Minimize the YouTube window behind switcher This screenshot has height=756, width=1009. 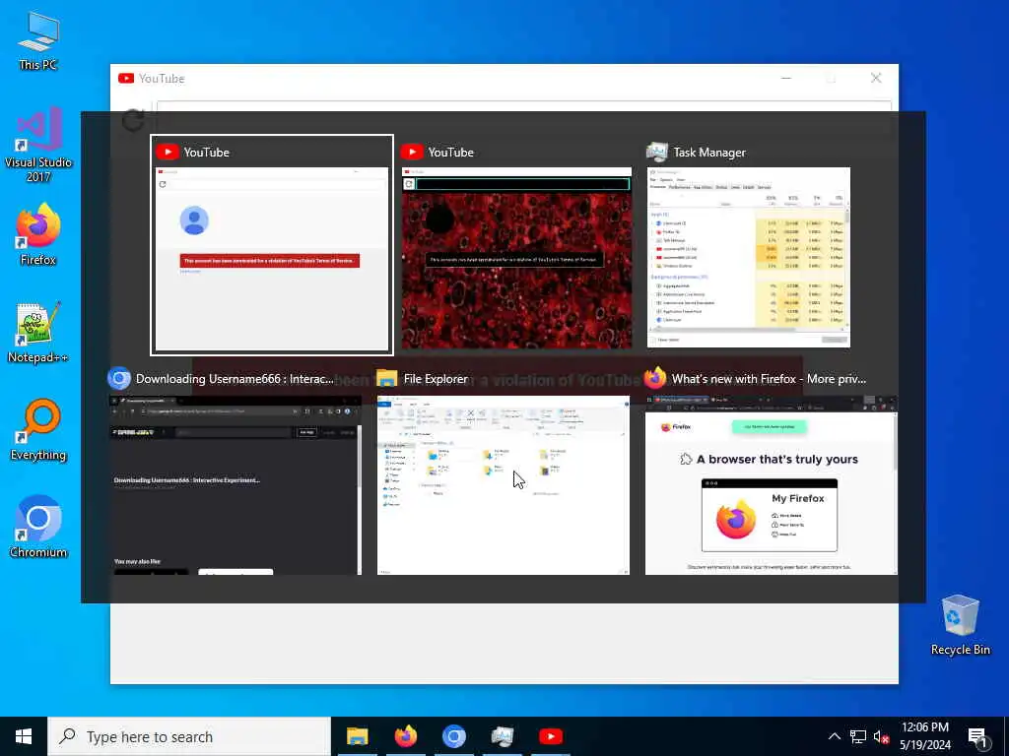pyautogui.click(x=785, y=78)
